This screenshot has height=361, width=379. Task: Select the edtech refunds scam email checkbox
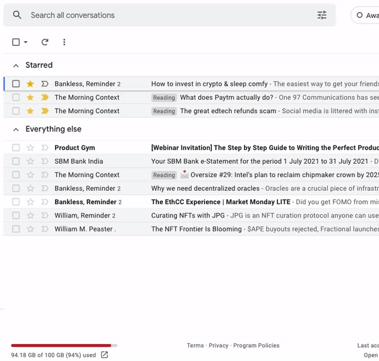click(x=16, y=111)
